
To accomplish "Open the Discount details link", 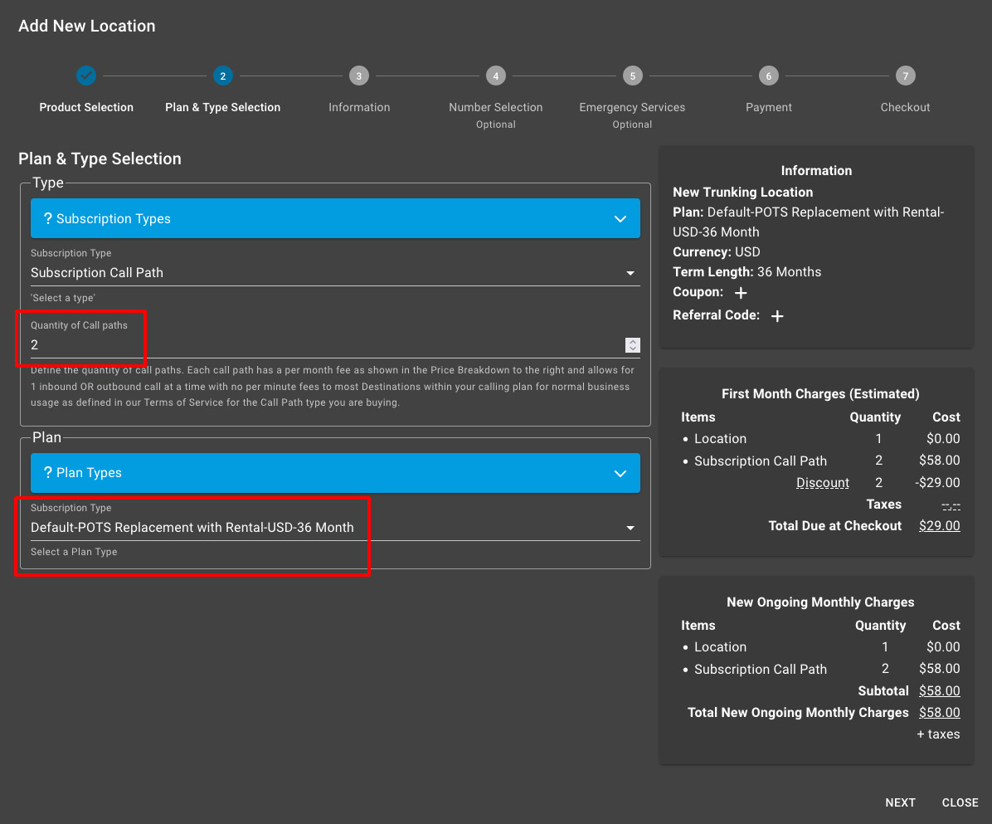I will (822, 482).
